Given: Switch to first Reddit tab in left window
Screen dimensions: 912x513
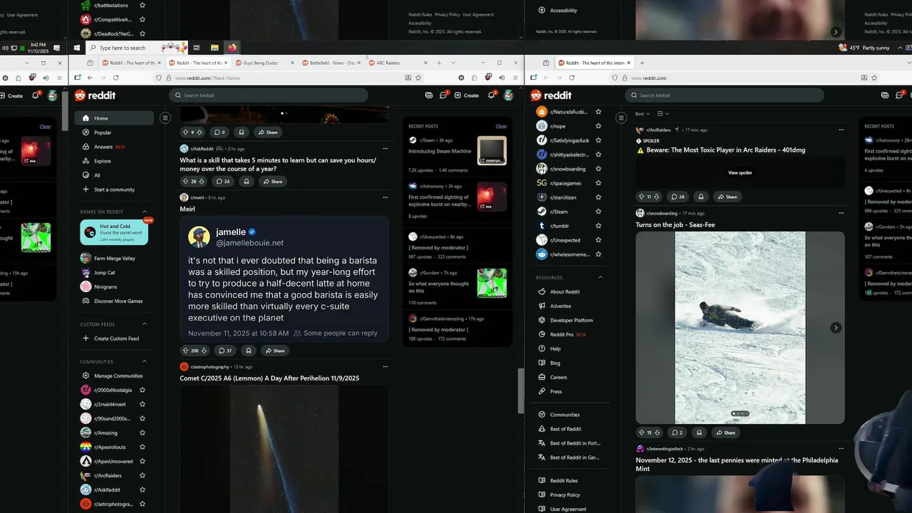Looking at the screenshot, I should (x=130, y=63).
